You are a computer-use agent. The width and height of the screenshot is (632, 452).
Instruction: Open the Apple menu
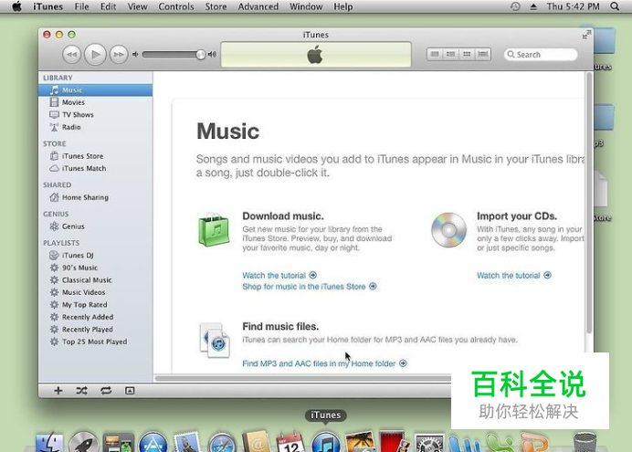[16, 6]
